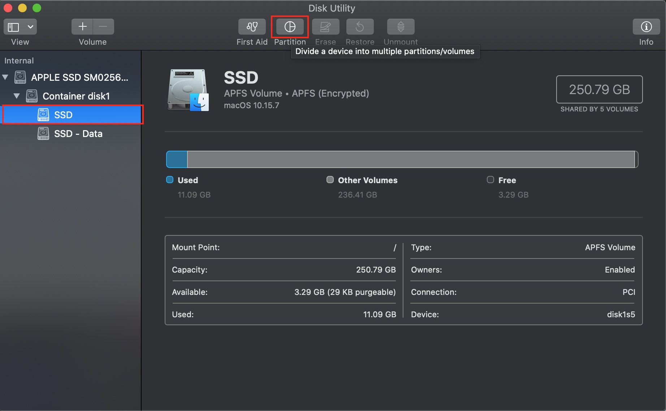Viewport: 666px width, 411px height.
Task: Click the Unmount toolbar icon
Action: tap(401, 27)
